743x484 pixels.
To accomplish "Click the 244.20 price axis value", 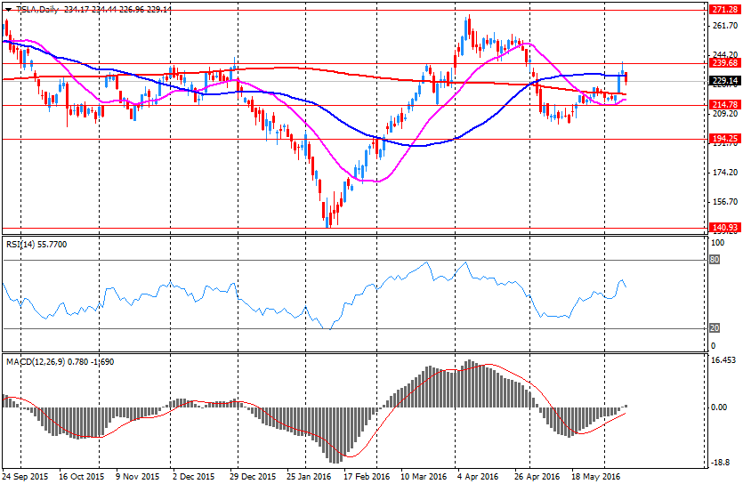I will [x=725, y=55].
